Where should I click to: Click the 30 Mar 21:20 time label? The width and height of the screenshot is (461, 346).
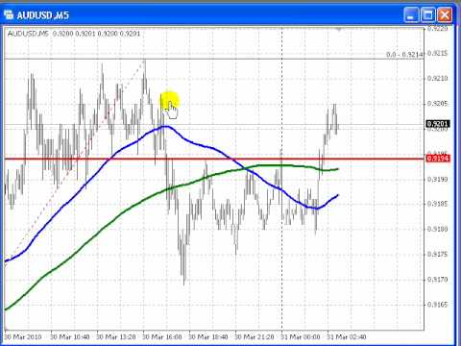255,337
